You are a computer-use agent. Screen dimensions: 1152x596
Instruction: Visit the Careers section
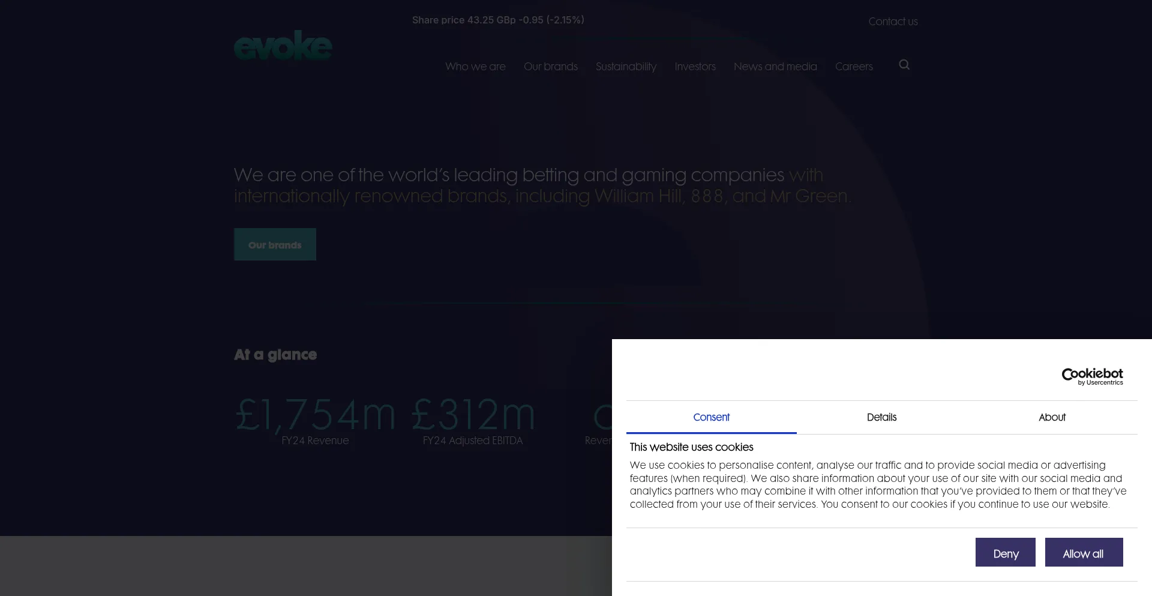click(x=854, y=67)
